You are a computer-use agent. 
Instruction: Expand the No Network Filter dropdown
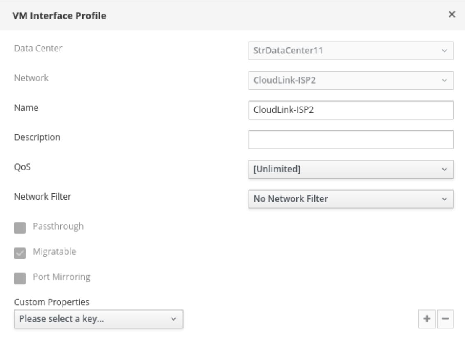click(351, 199)
